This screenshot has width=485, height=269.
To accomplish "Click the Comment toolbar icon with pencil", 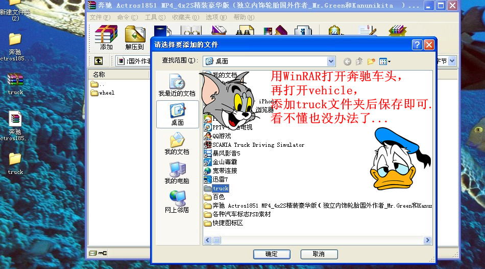I will tap(368, 30).
